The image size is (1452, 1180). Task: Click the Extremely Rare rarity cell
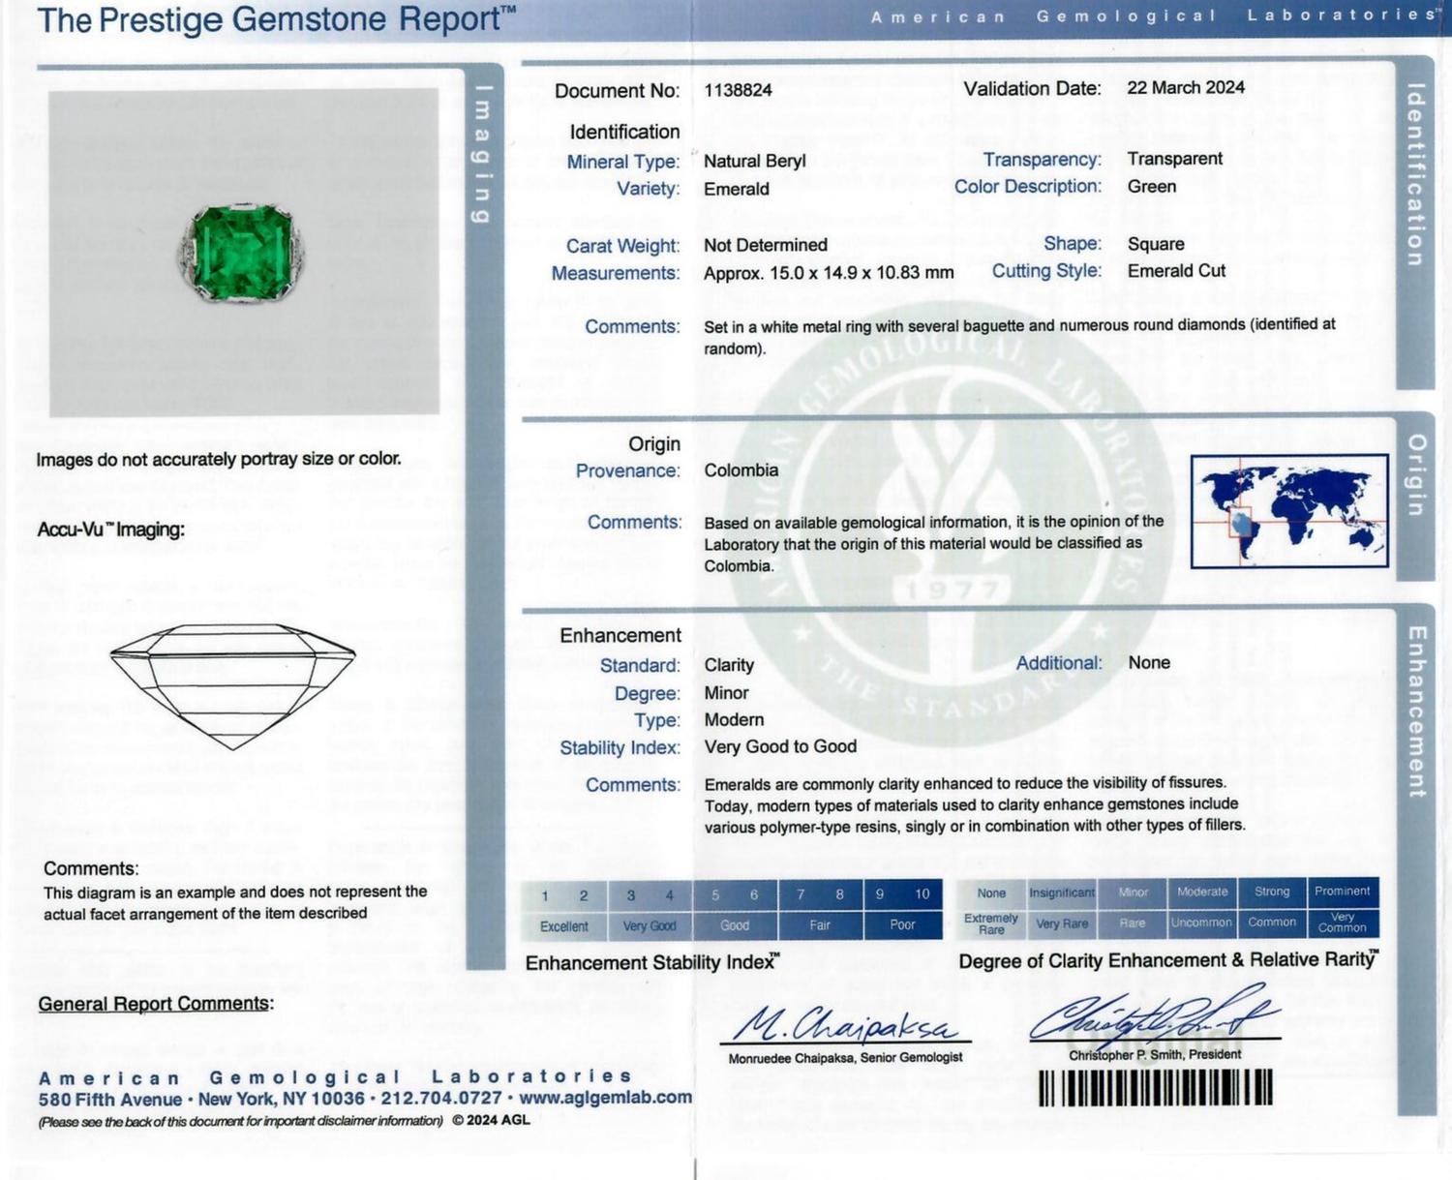(991, 923)
